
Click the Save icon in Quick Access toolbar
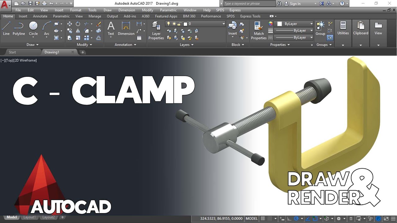[30, 3]
